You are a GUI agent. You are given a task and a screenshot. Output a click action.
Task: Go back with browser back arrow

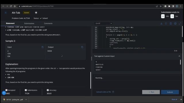pyautogui.click(x=3, y=6)
